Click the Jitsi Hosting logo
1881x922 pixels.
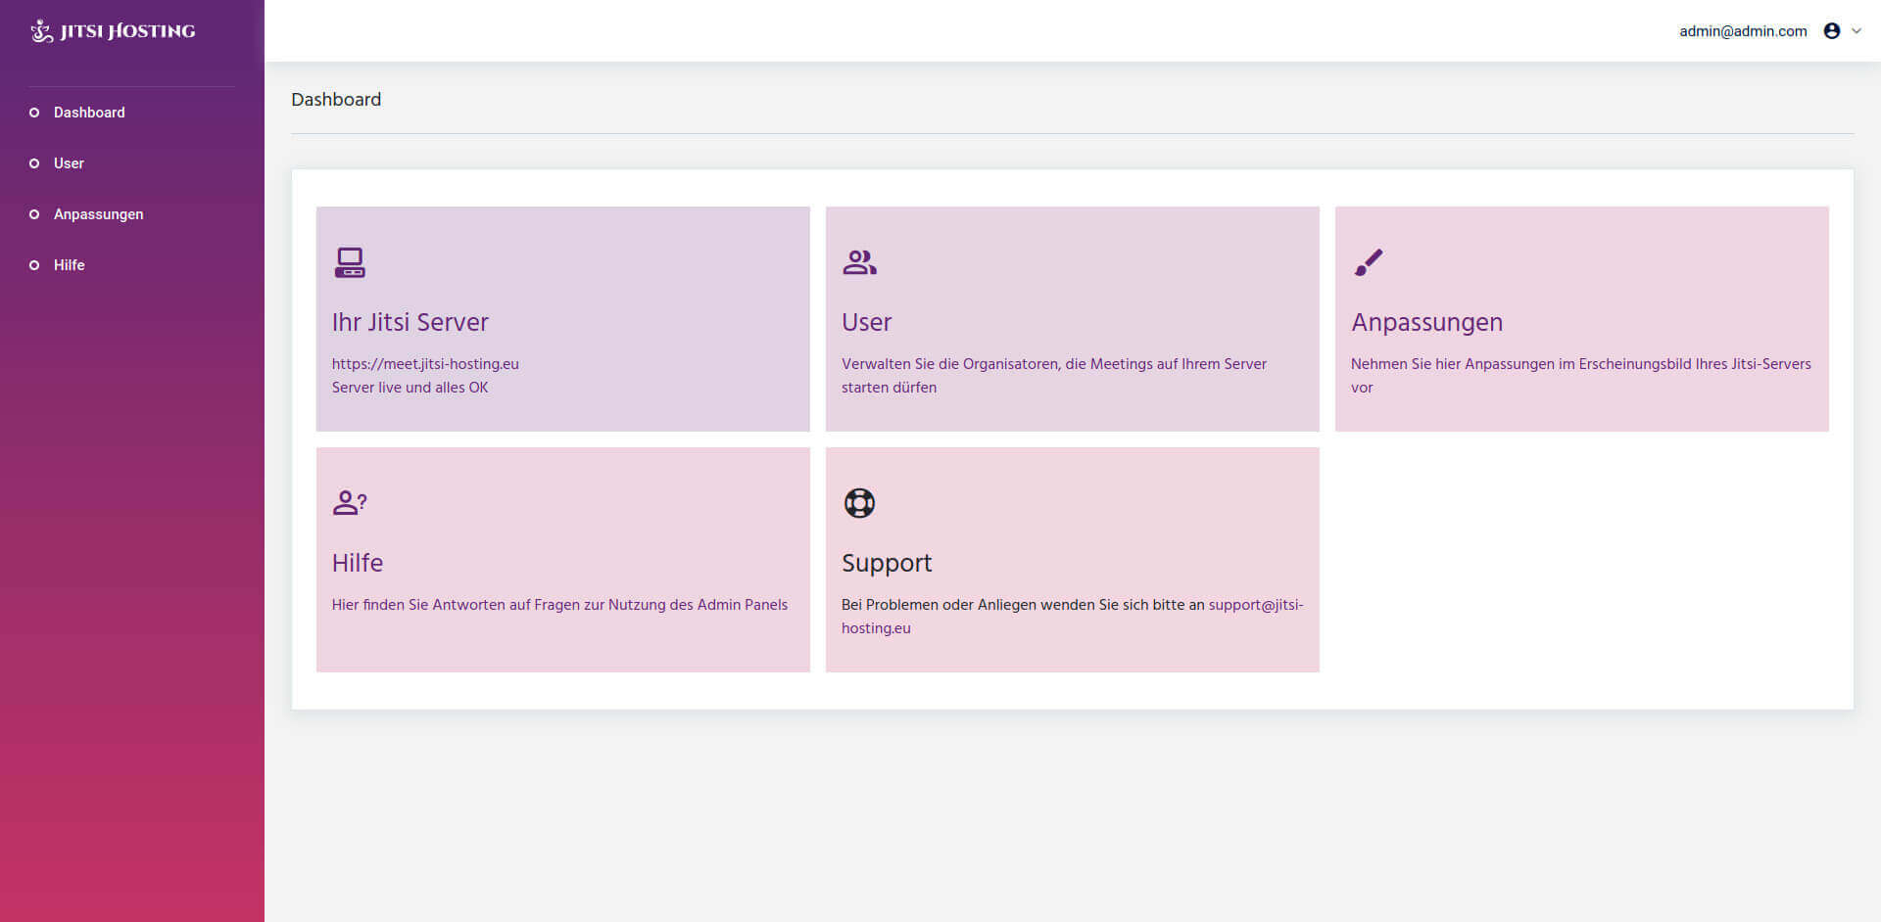[x=113, y=31]
